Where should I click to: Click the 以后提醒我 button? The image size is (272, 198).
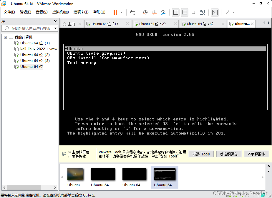(229, 154)
